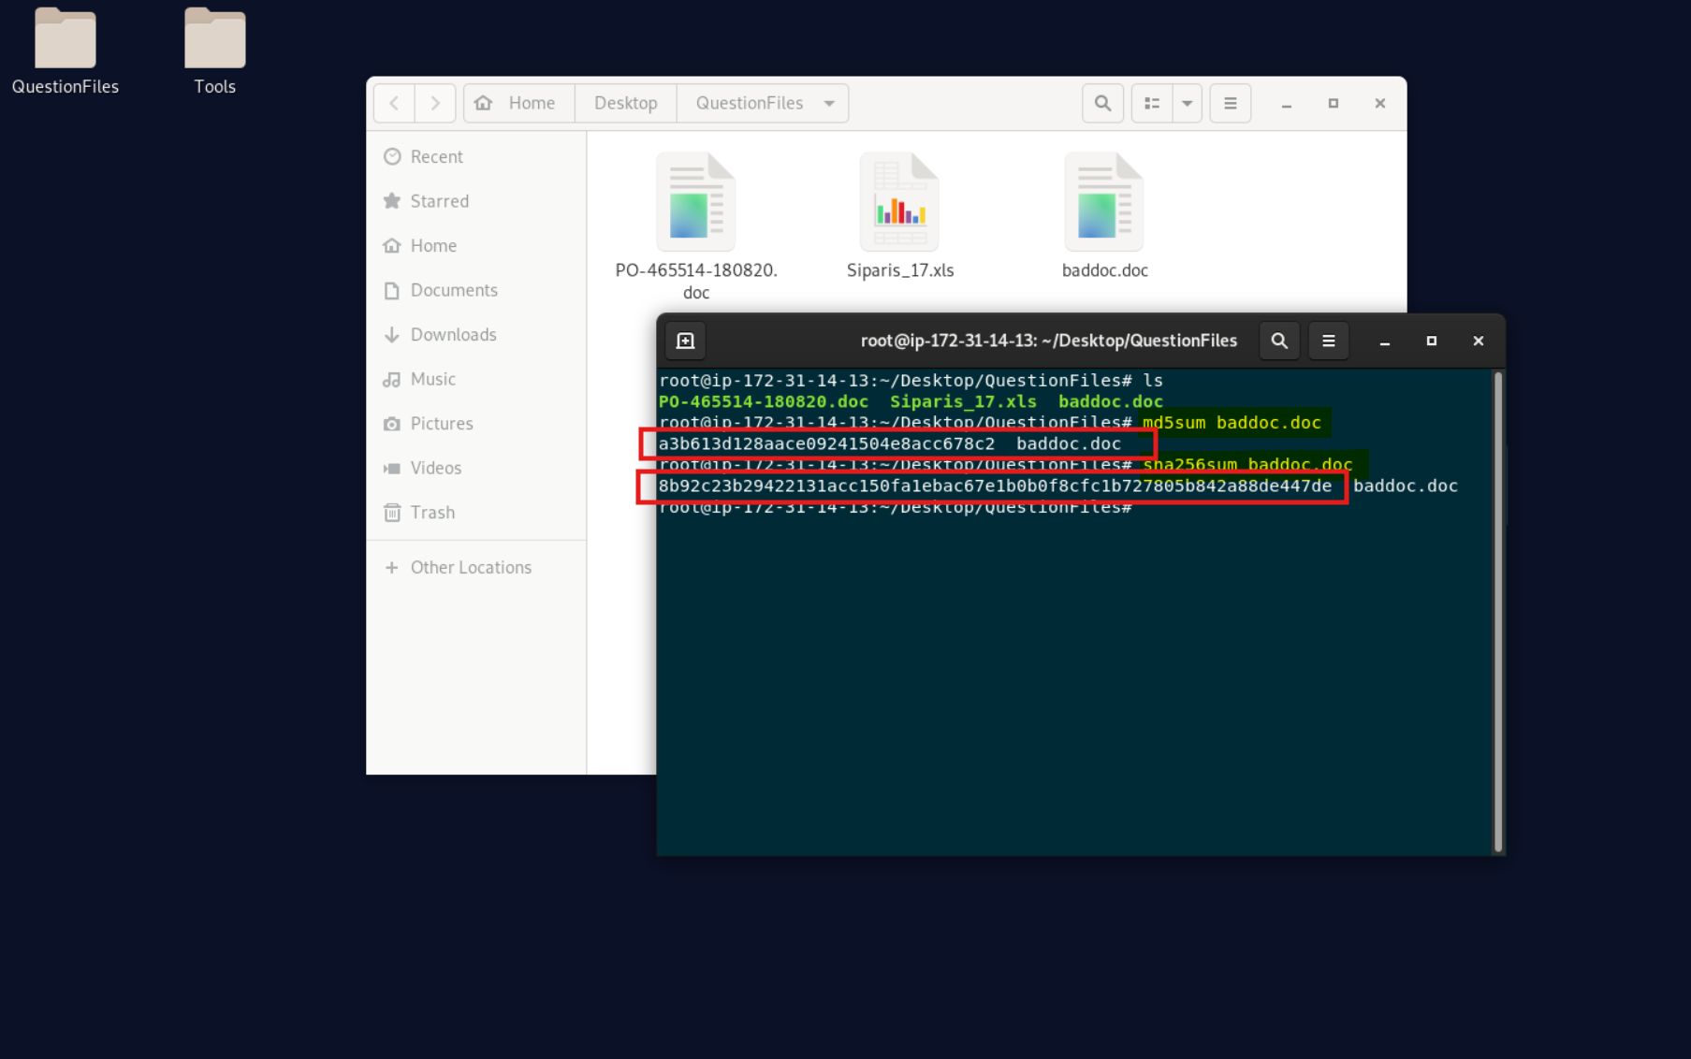Go to Home in sidebar

click(x=476, y=245)
